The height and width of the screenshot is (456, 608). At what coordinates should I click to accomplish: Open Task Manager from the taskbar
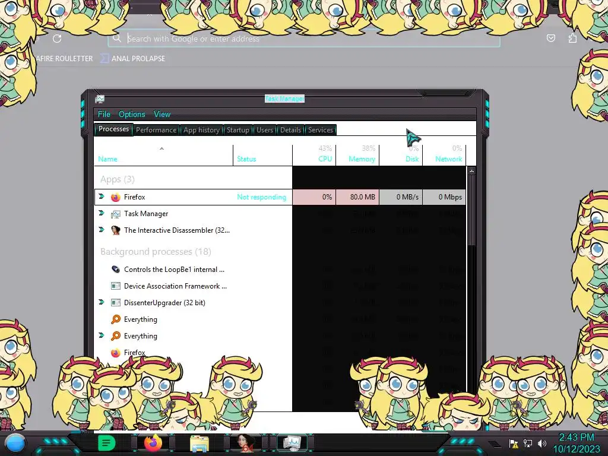292,443
